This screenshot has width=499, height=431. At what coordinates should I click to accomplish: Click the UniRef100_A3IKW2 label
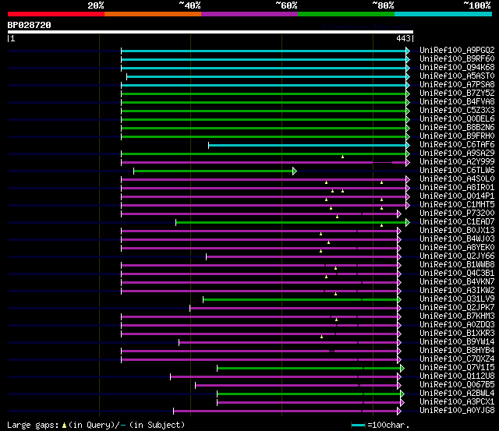point(457,291)
